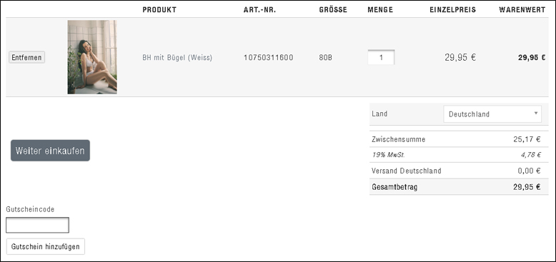Click the Art.-Nr. column header
The height and width of the screenshot is (262, 556).
click(x=260, y=10)
